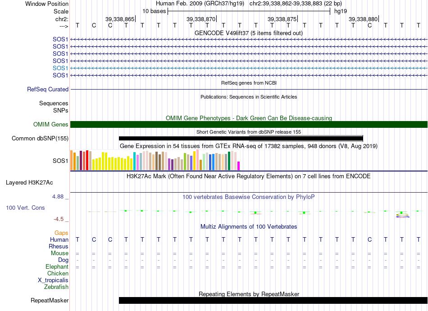Open the RepeatMasker track label
This screenshot has width=428, height=311.
click(50, 300)
